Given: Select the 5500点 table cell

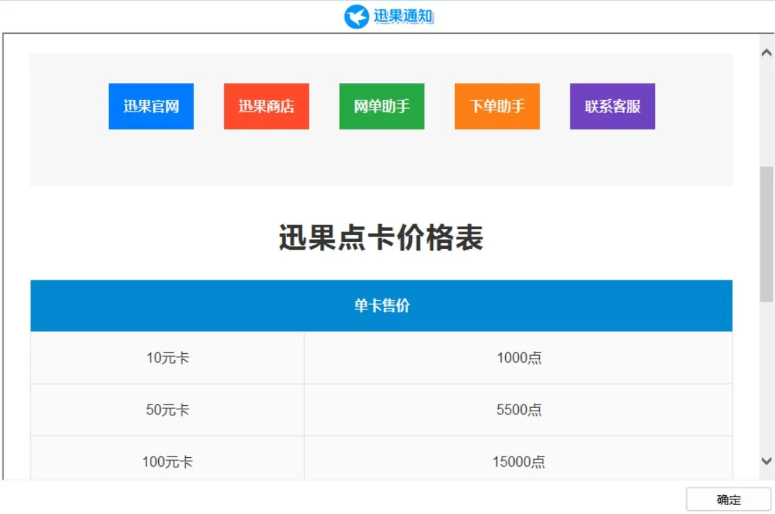Looking at the screenshot, I should (x=518, y=410).
